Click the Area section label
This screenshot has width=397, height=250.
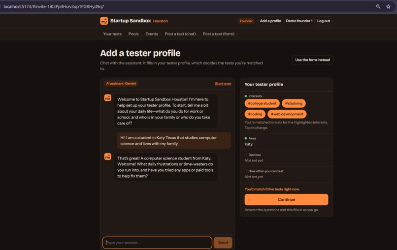click(x=252, y=138)
